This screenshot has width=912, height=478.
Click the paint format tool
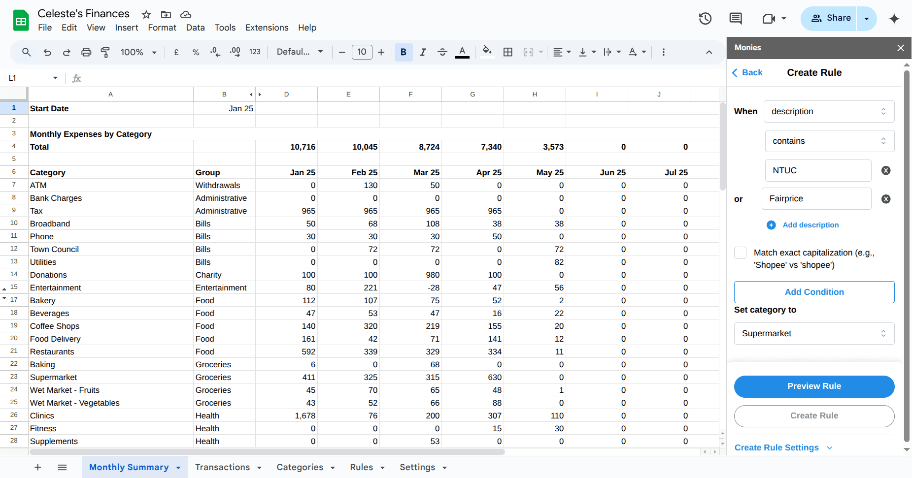(x=105, y=52)
